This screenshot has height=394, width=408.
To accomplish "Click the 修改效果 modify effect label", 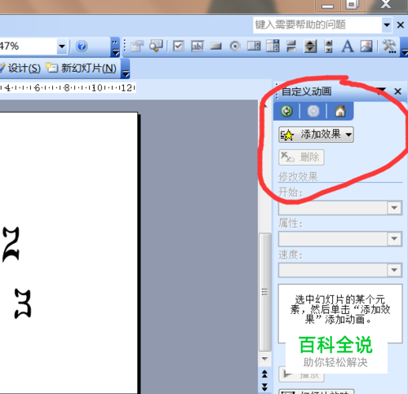I will click(298, 177).
